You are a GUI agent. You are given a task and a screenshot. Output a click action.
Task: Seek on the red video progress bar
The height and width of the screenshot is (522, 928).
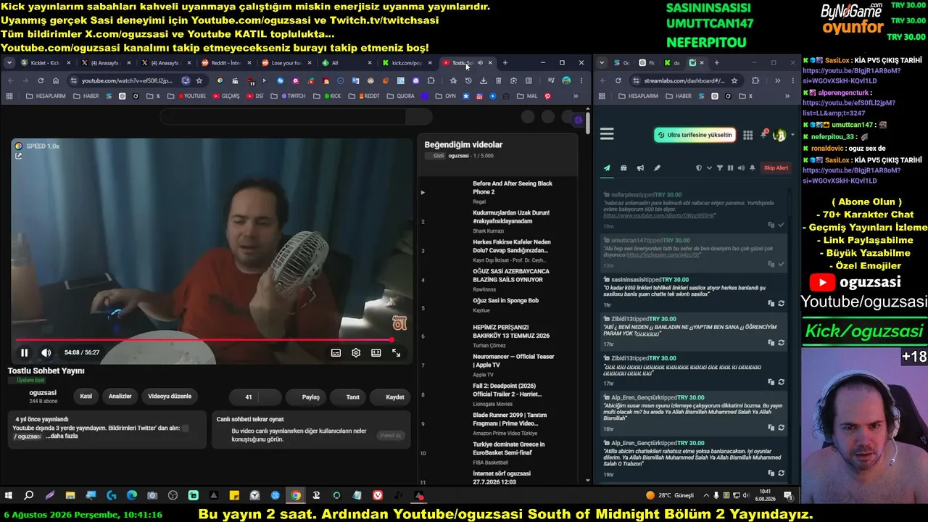204,339
